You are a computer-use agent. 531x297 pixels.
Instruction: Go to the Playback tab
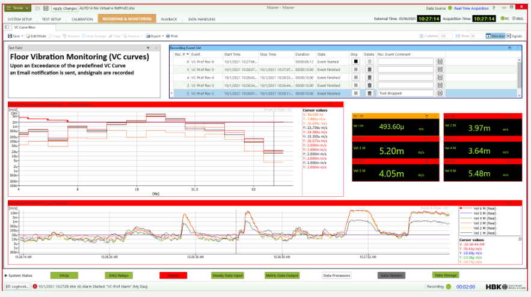coord(169,19)
